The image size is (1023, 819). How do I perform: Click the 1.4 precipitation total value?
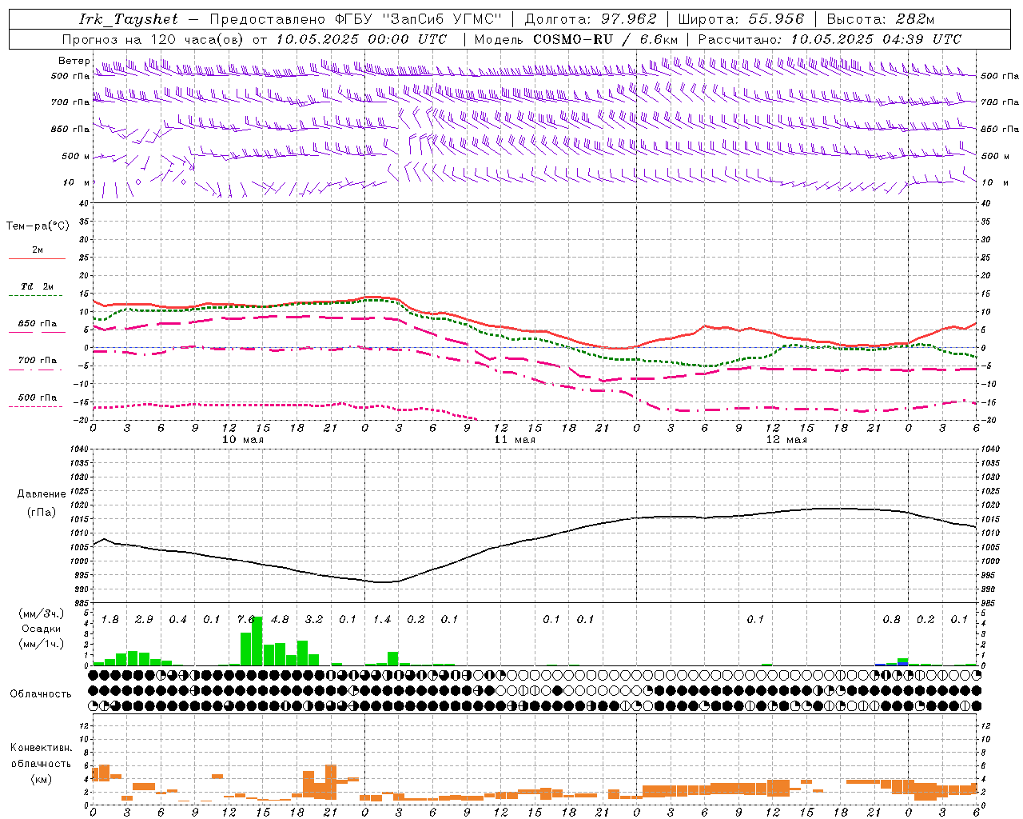[x=382, y=619]
